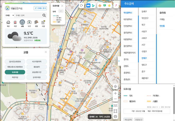Click the 주제도 찾기 button

coord(40,8)
